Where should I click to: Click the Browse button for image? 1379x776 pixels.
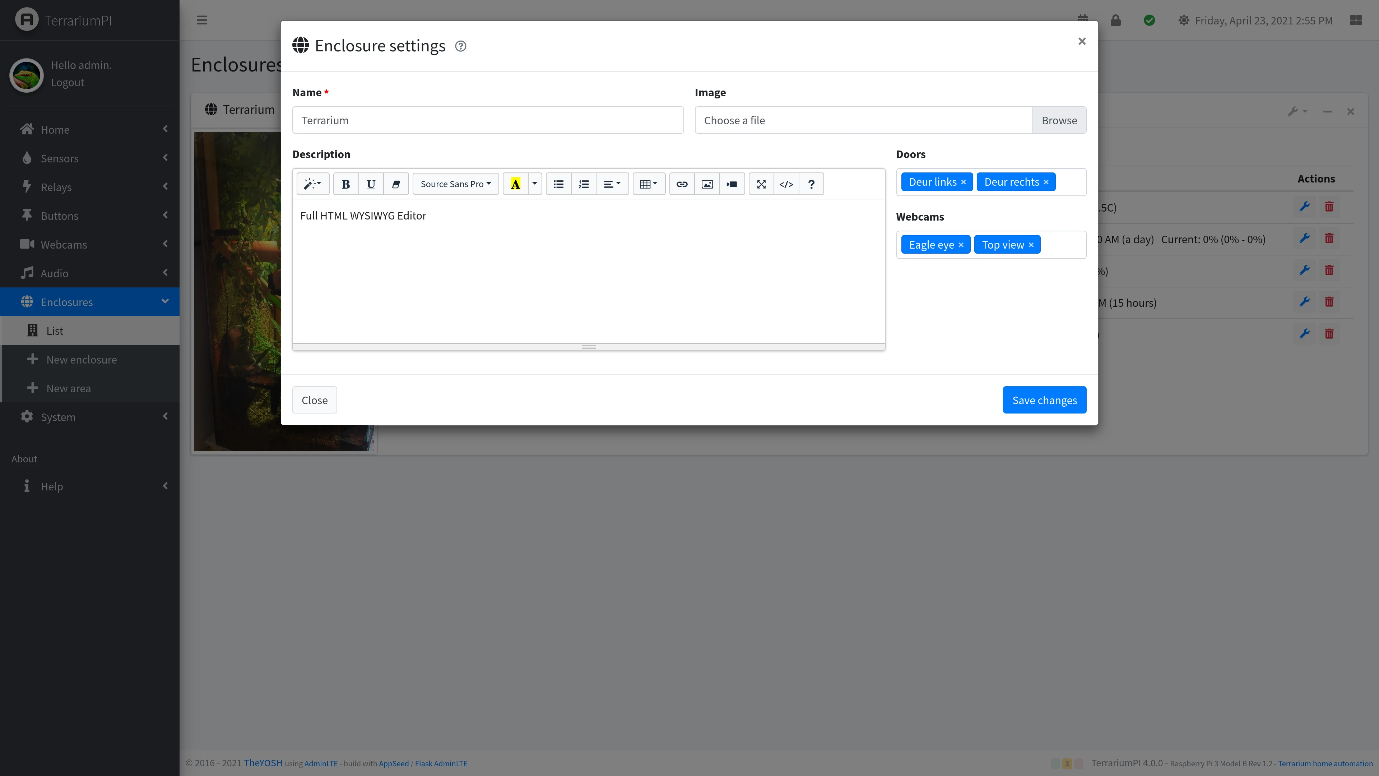pos(1059,120)
